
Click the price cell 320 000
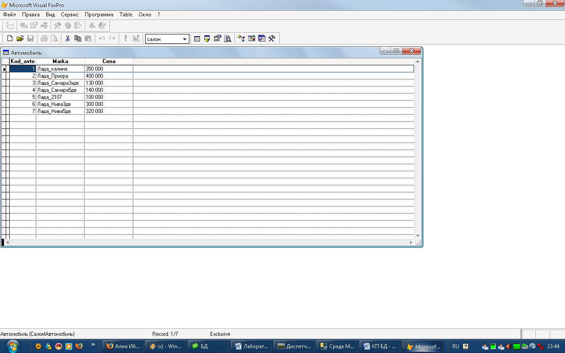109,111
